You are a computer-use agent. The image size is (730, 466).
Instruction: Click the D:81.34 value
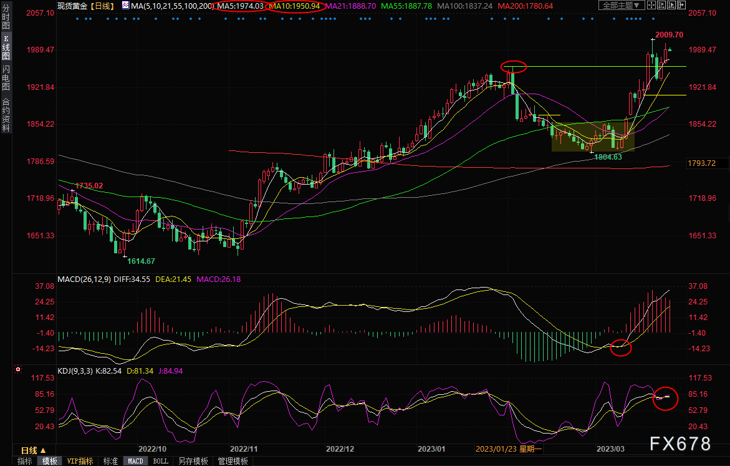(140, 371)
